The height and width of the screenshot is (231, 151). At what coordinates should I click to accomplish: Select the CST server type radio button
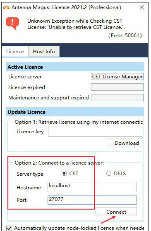tap(64, 173)
